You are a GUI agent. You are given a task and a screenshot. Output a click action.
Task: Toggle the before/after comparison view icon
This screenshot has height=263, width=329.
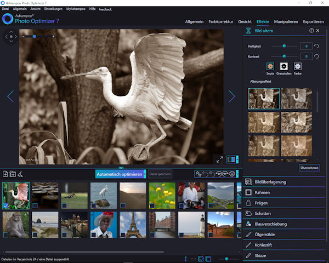pyautogui.click(x=231, y=159)
